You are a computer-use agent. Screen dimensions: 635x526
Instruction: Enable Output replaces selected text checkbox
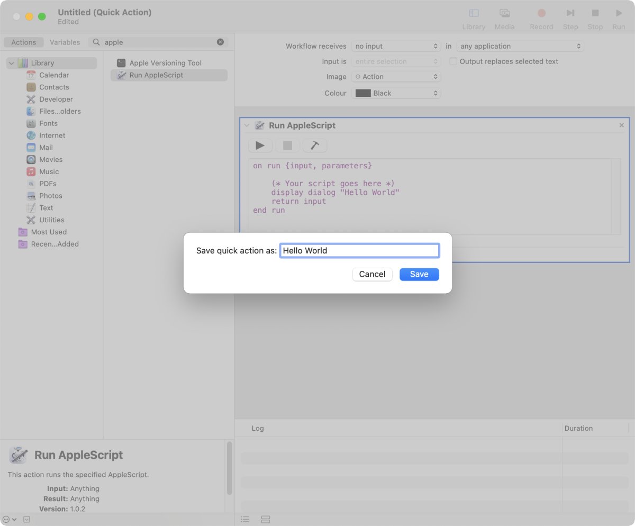pyautogui.click(x=453, y=61)
